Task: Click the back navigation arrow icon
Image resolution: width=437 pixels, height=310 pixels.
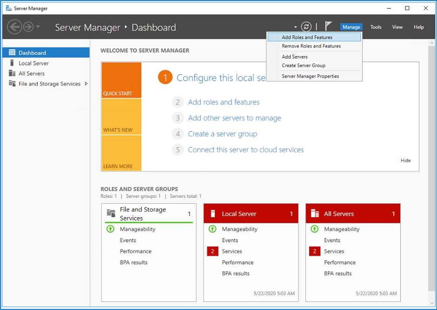Action: pos(14,27)
